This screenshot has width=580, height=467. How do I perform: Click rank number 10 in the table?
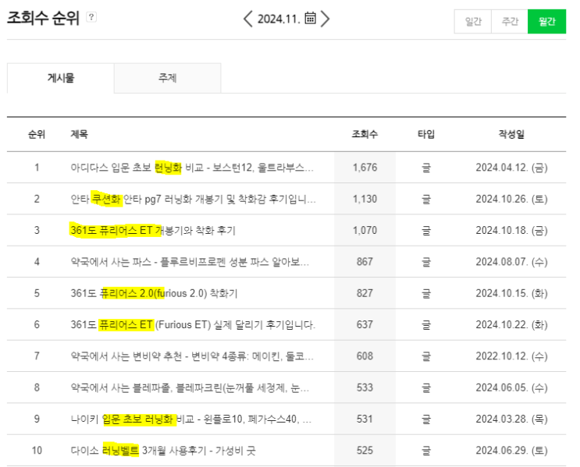click(37, 451)
